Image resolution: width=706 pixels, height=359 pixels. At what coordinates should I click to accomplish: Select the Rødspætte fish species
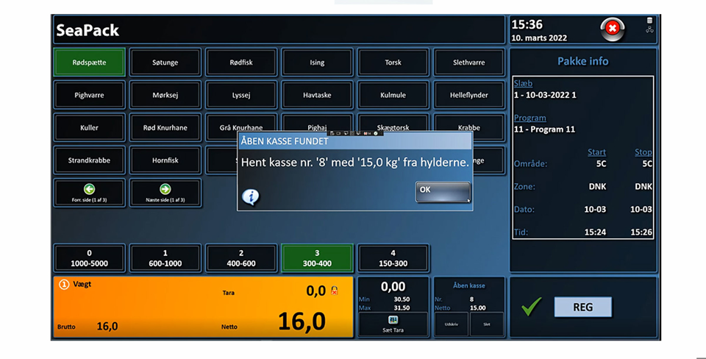click(89, 63)
